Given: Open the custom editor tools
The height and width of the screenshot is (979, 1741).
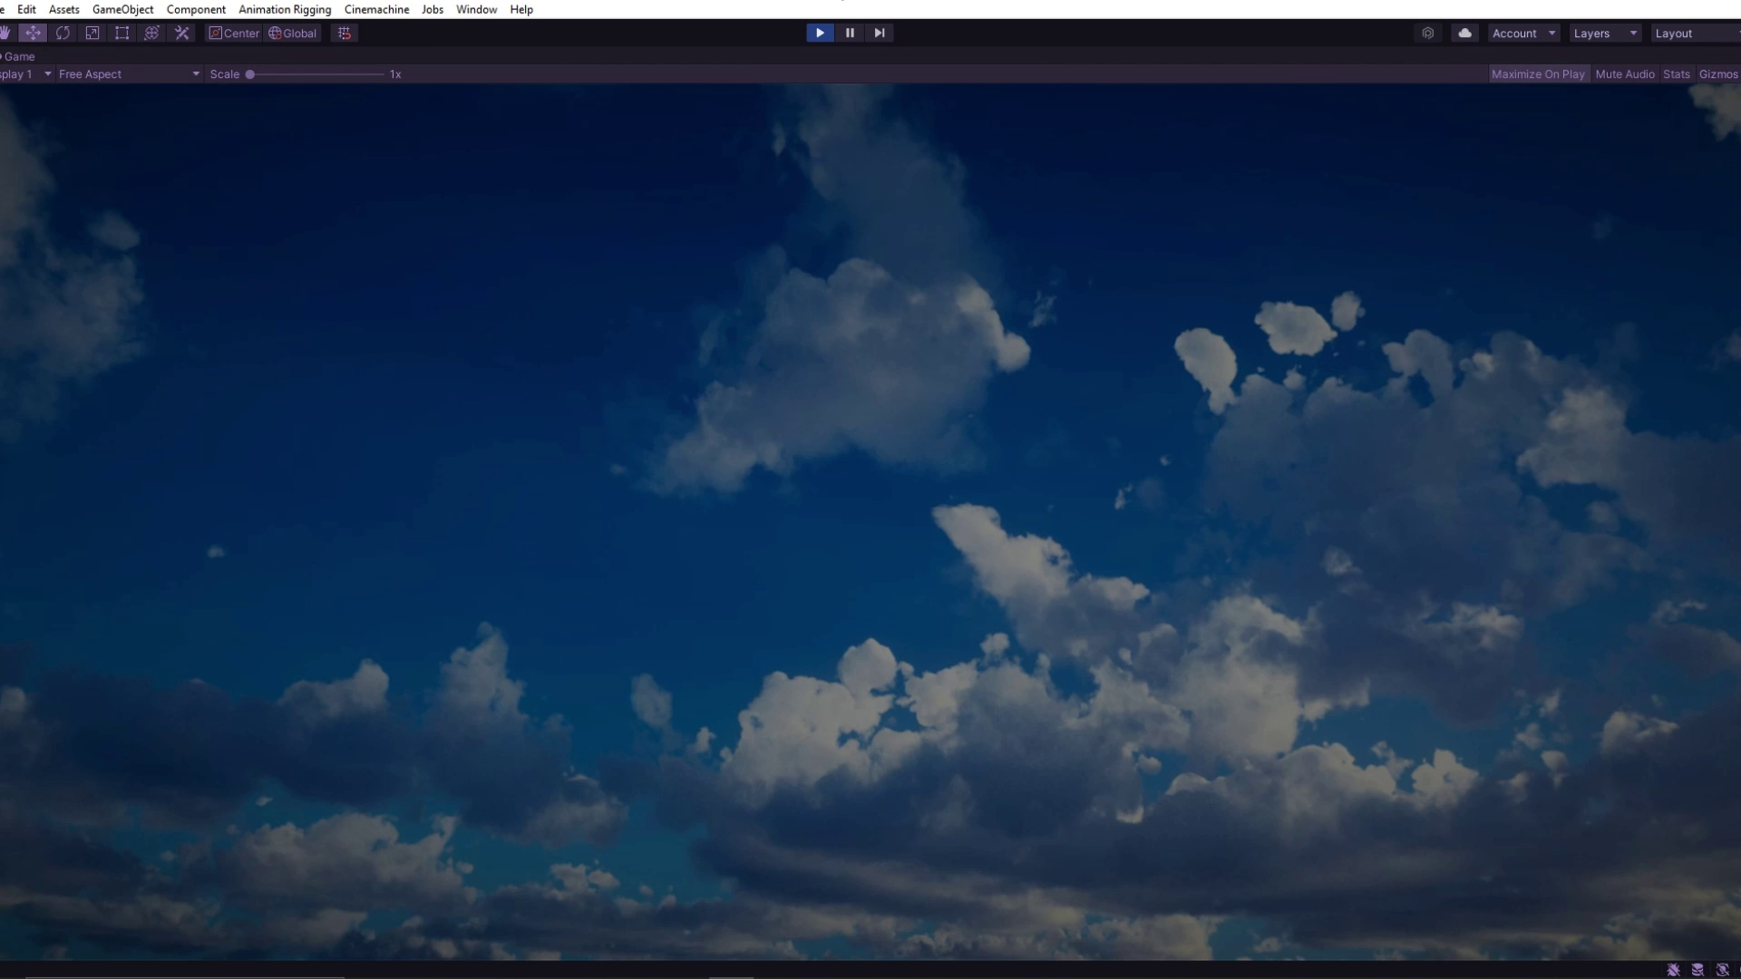Looking at the screenshot, I should [x=182, y=34].
